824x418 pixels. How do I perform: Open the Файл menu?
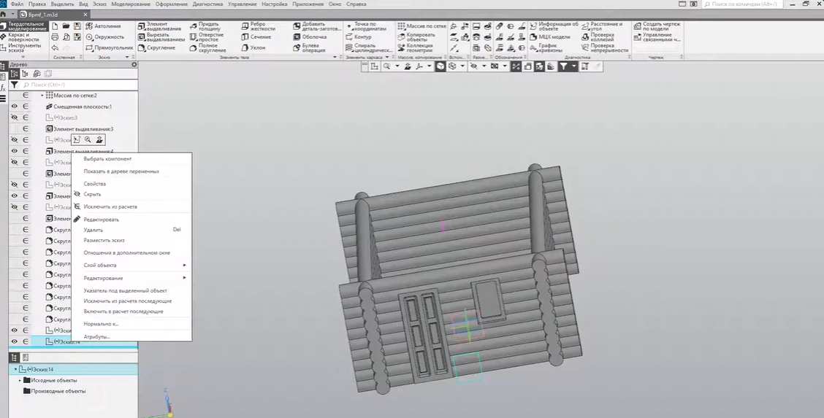point(17,4)
